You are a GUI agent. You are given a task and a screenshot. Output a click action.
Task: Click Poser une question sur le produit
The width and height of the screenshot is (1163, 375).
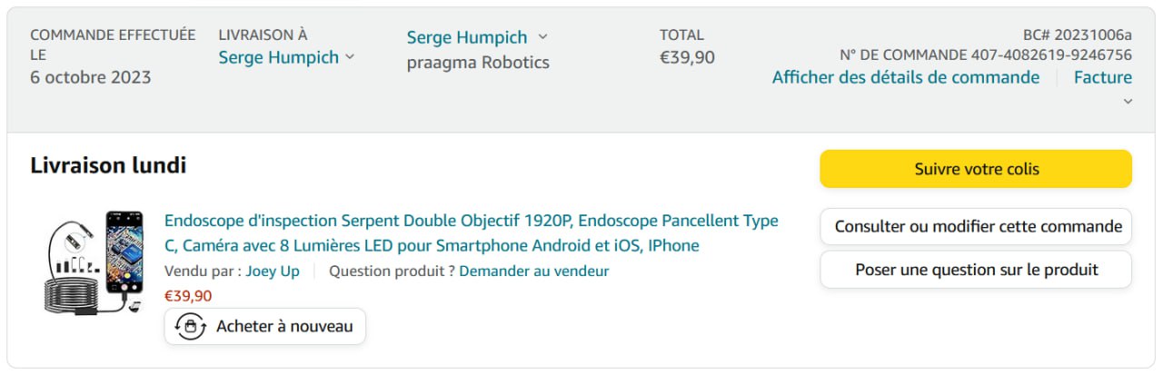click(976, 270)
